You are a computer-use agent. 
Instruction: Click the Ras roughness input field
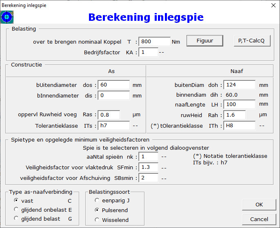[x=109, y=115]
